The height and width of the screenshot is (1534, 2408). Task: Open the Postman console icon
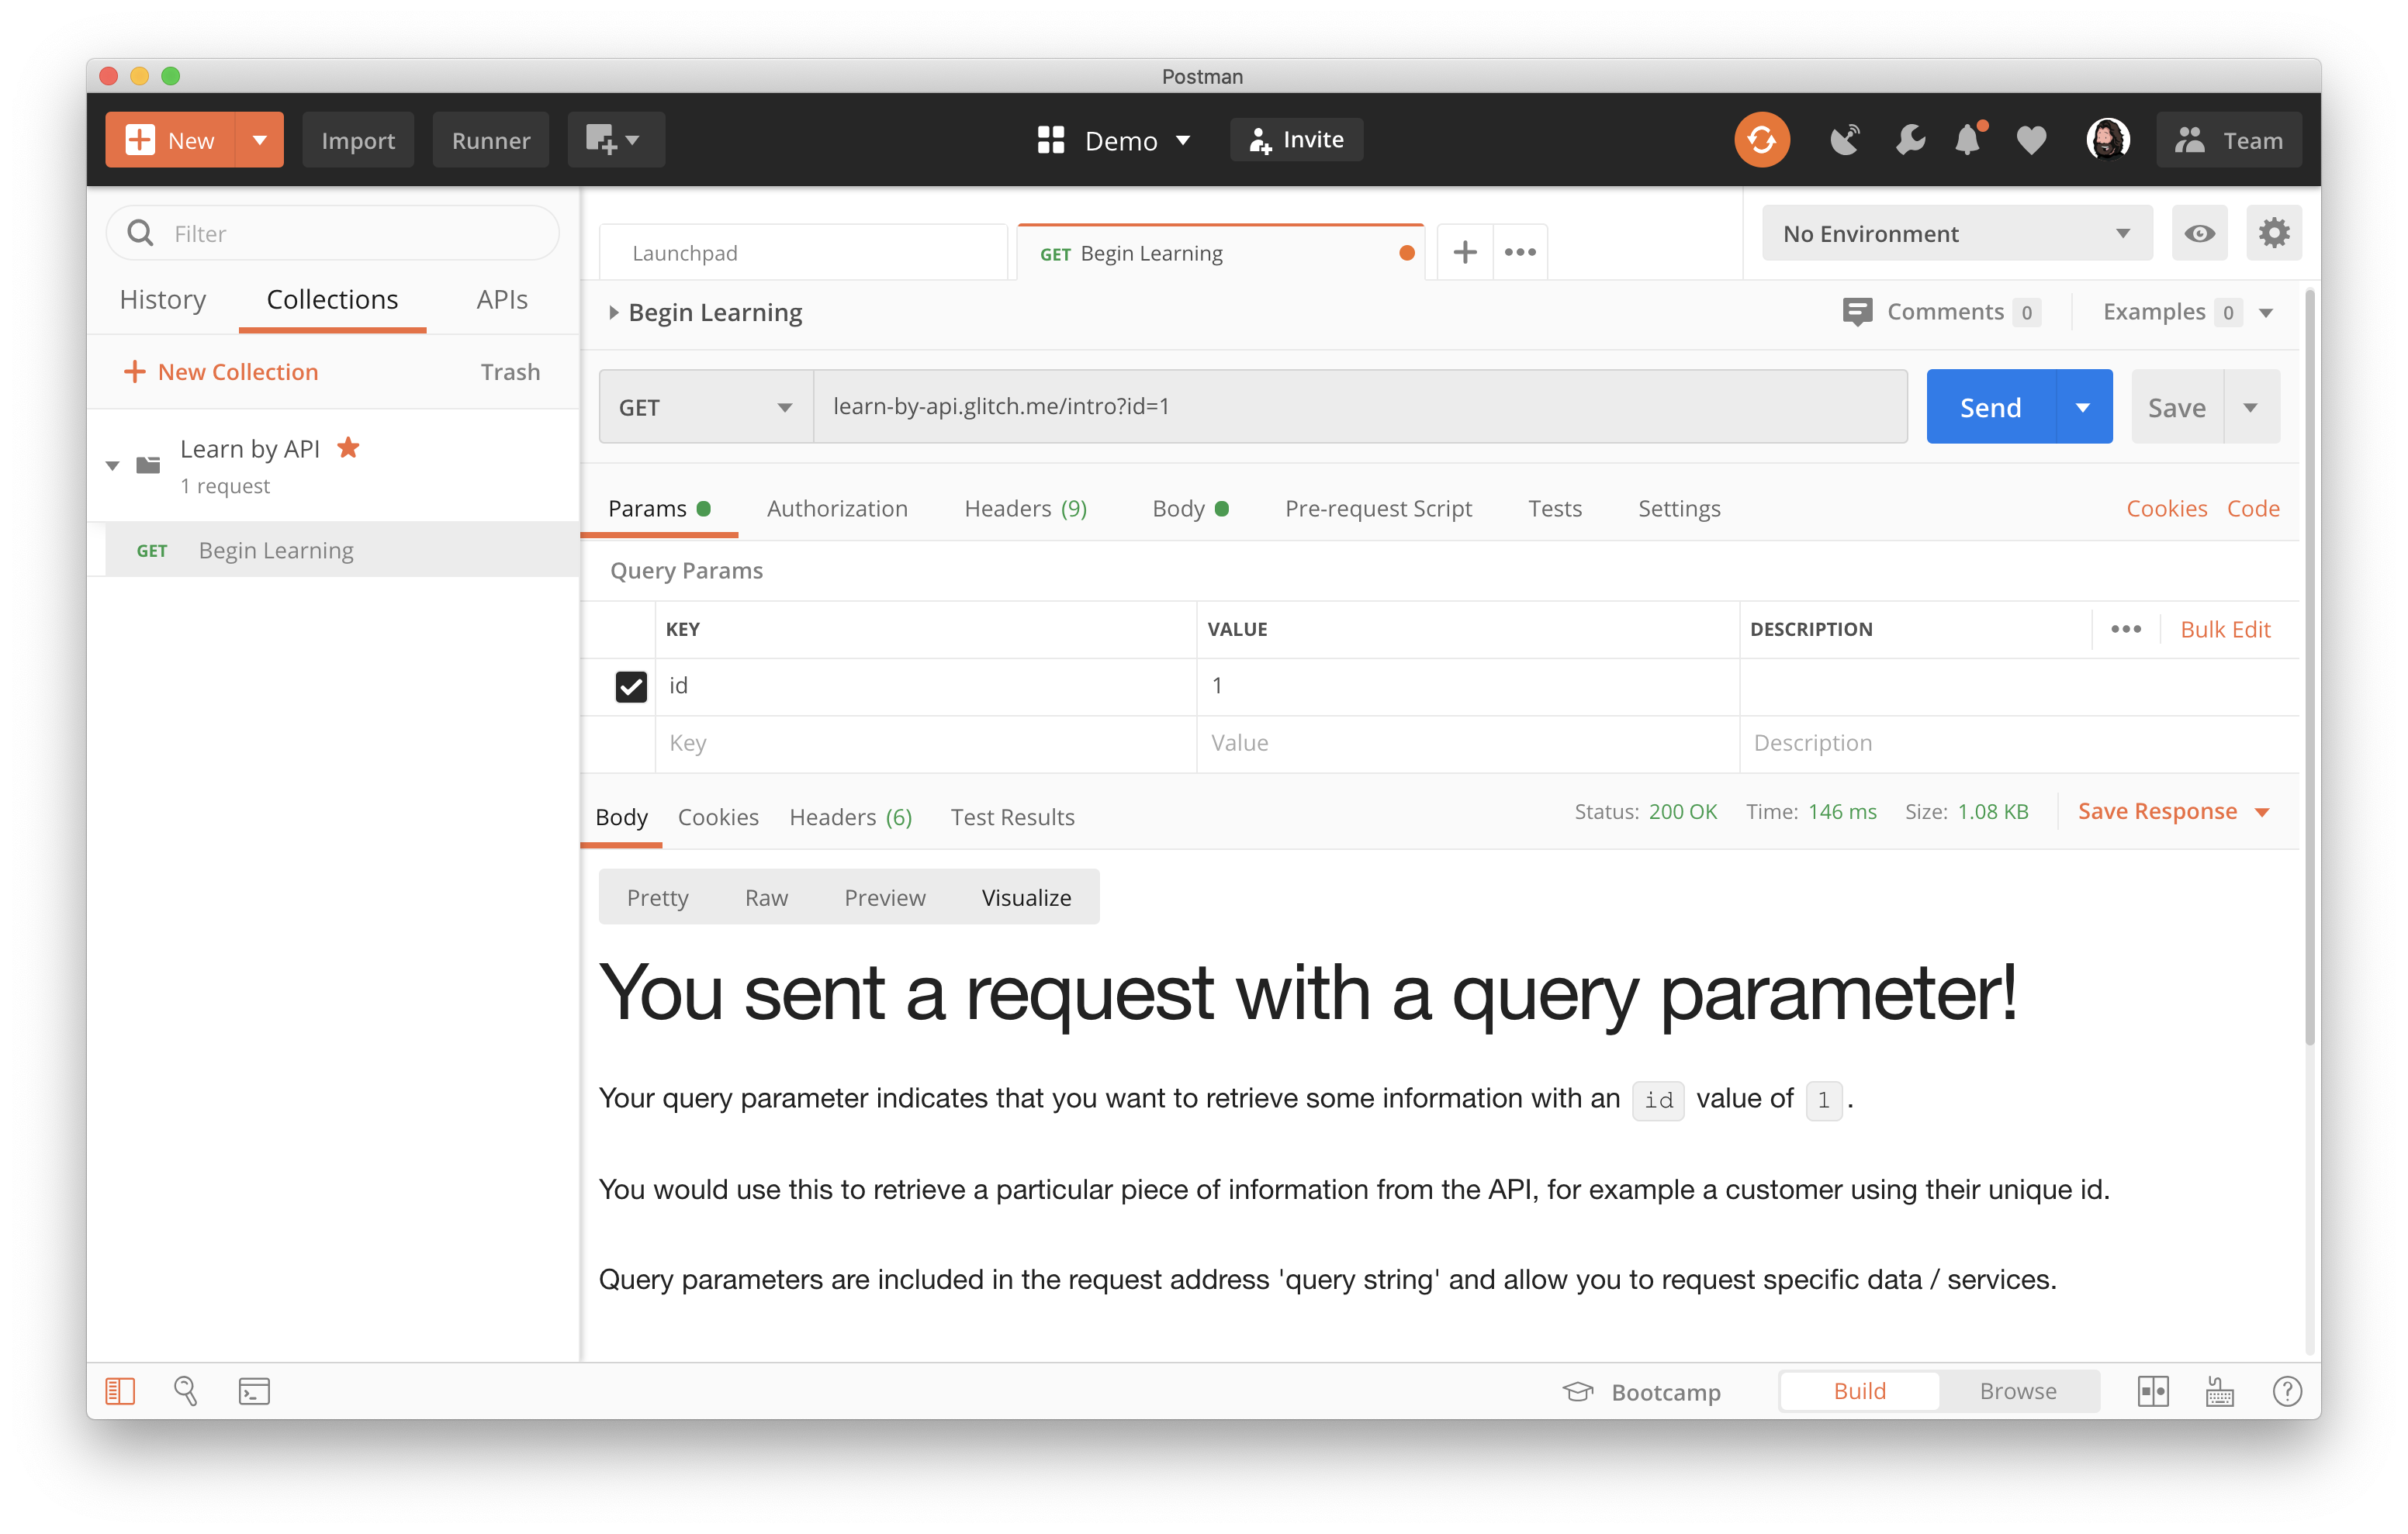click(254, 1391)
